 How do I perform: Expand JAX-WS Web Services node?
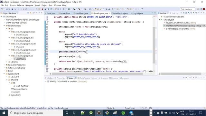pyautogui.click(x=4, y=23)
